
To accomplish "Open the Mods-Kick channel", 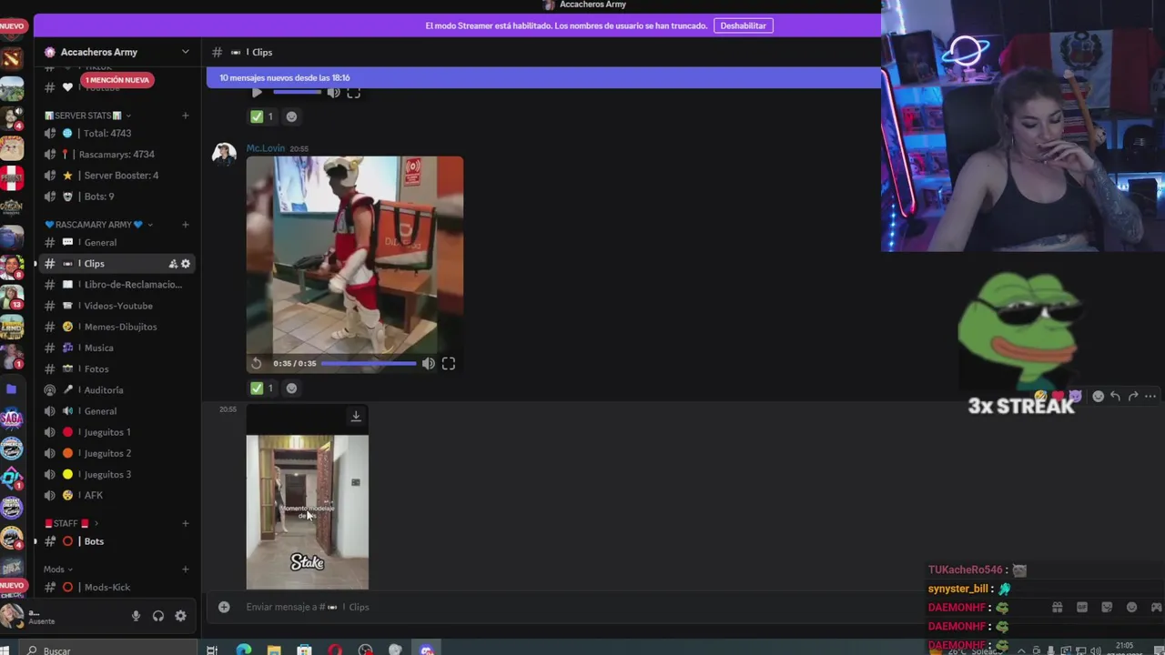I will click(116, 588).
